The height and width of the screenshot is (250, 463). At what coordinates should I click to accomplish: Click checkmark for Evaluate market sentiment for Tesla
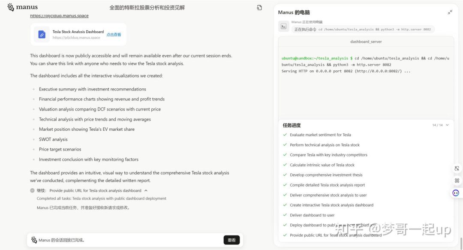coord(285,135)
